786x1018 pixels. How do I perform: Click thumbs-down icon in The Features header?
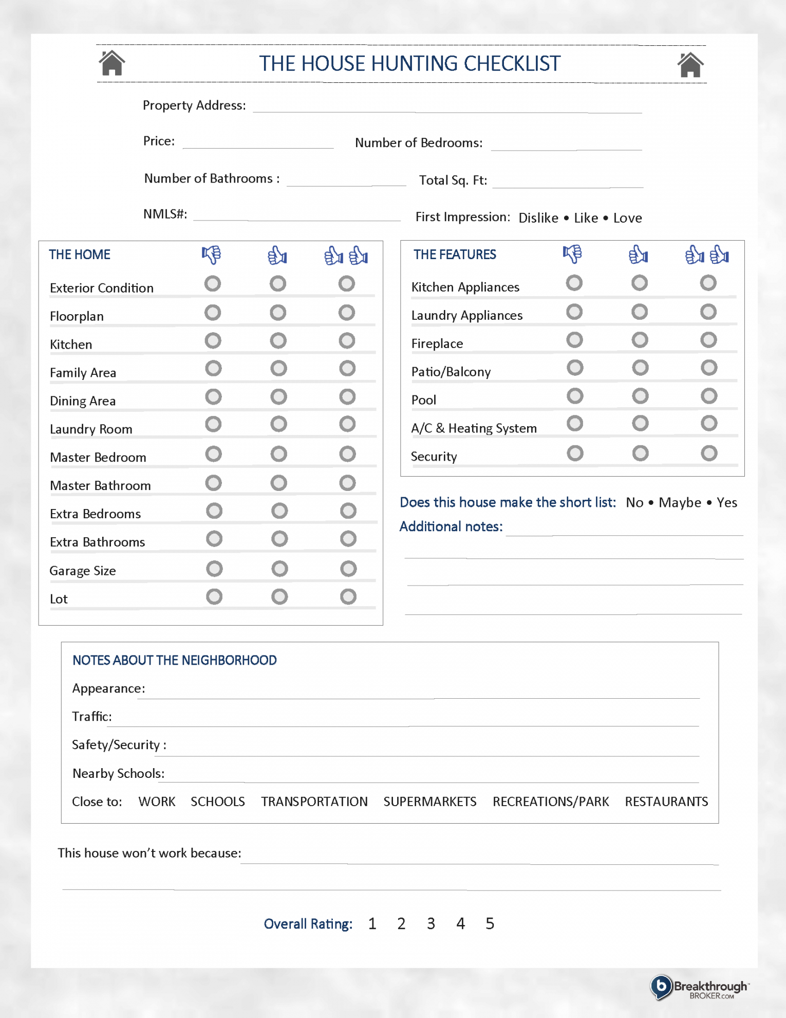(x=572, y=254)
